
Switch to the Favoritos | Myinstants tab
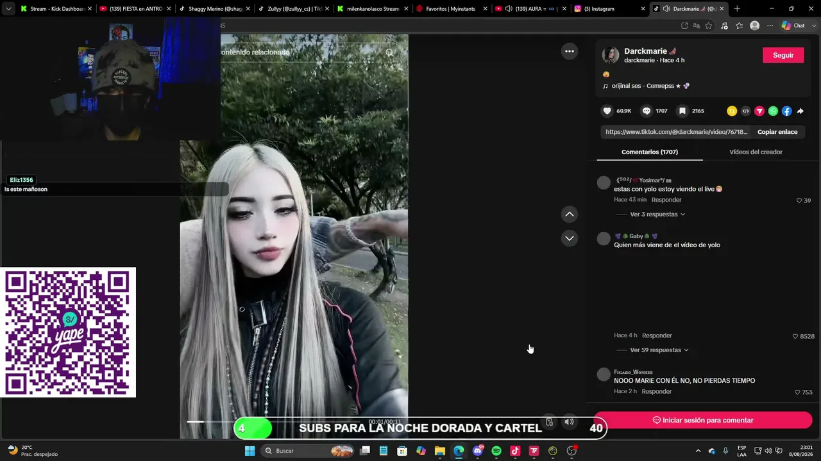point(452,9)
